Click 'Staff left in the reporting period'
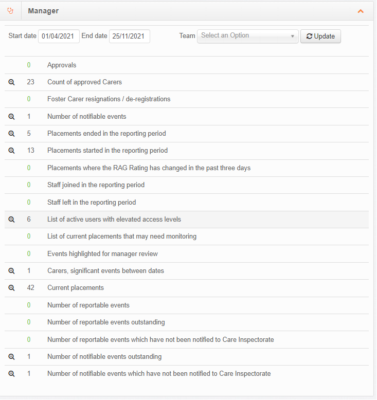Screen dimensions: 377x400 (92, 202)
